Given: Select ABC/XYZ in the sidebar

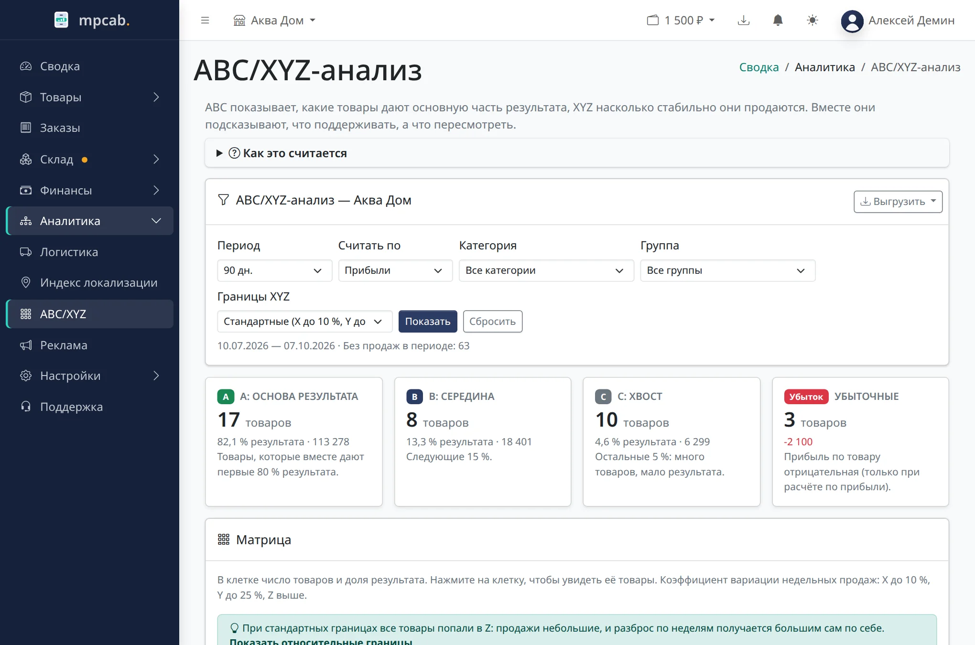Looking at the screenshot, I should click(89, 314).
